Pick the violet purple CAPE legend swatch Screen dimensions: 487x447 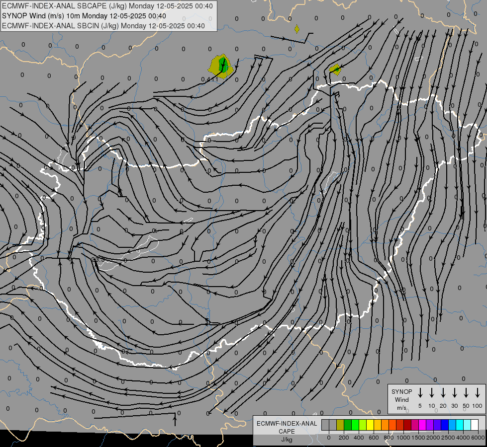(429, 425)
